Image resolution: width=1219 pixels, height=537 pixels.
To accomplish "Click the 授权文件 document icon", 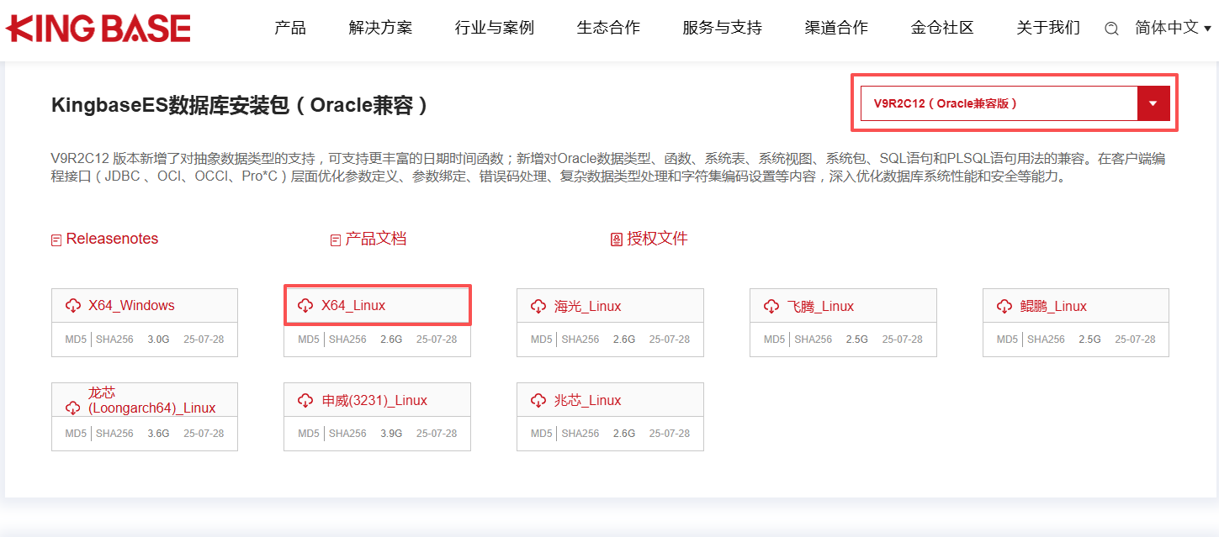I will [616, 240].
